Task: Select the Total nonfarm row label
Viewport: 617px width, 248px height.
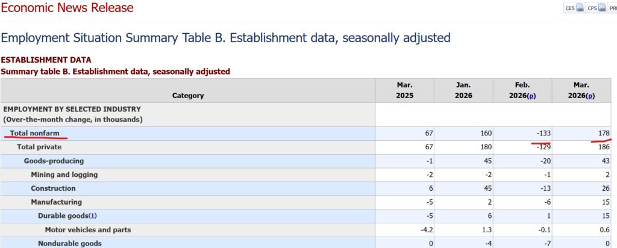Action: [34, 133]
